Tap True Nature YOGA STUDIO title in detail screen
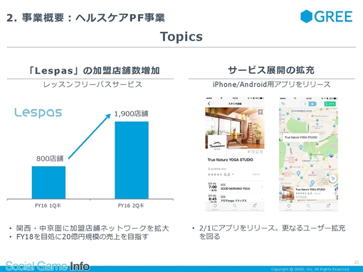The image size is (363, 272). pos(230,160)
